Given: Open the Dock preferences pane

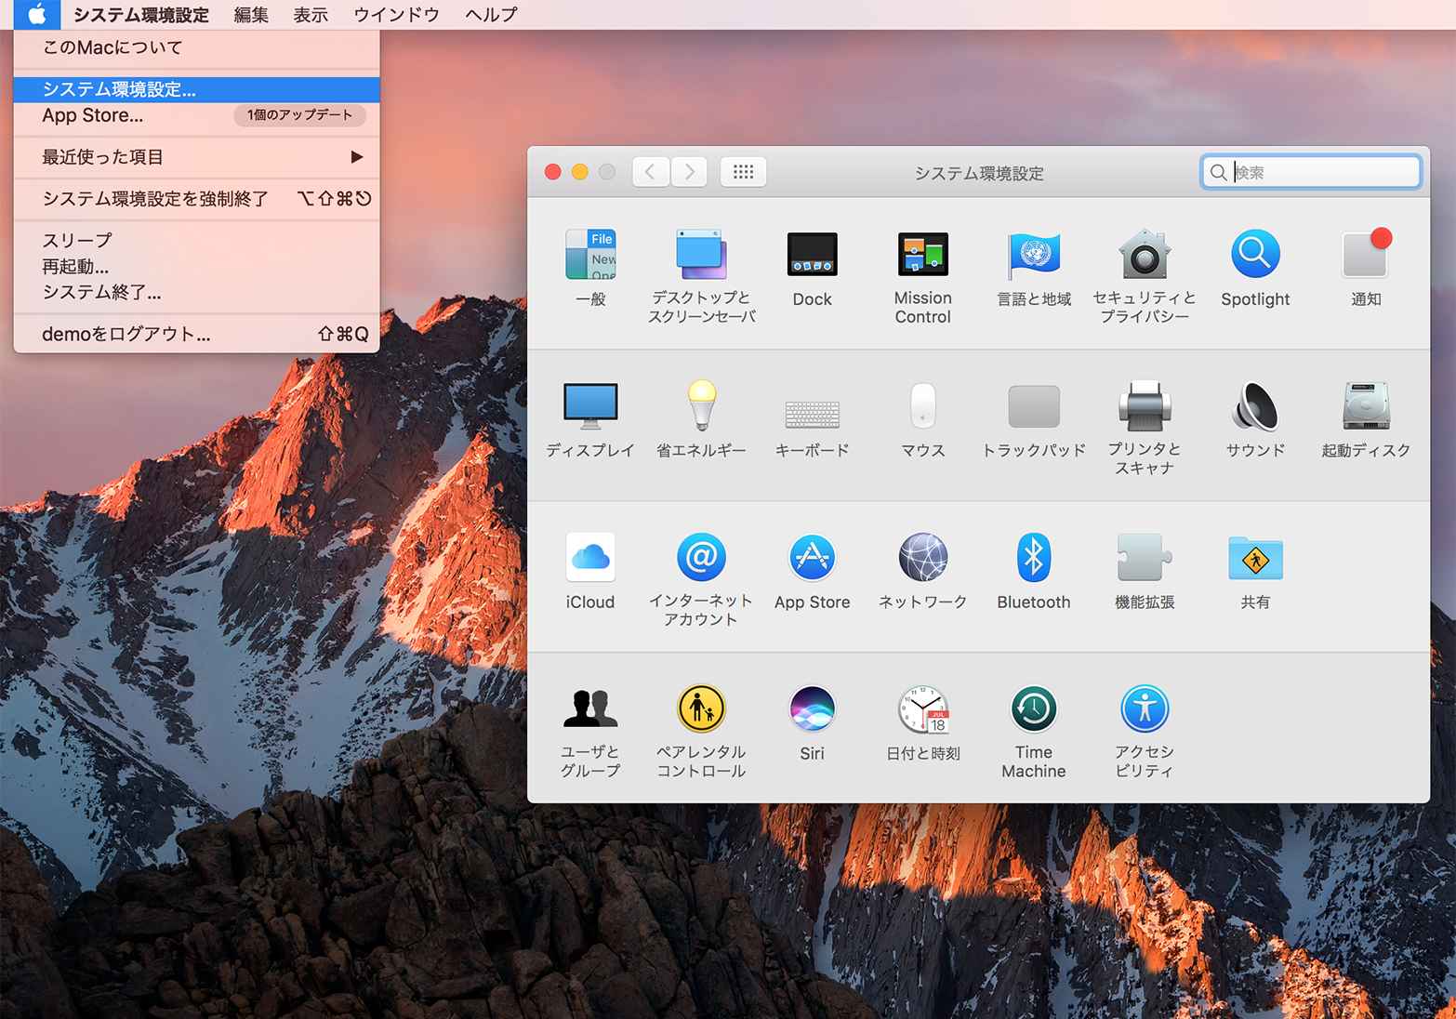Looking at the screenshot, I should tap(812, 255).
